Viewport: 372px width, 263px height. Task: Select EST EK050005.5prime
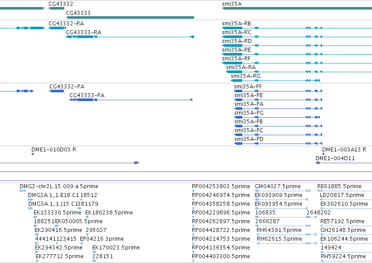pyautogui.click(x=79, y=221)
